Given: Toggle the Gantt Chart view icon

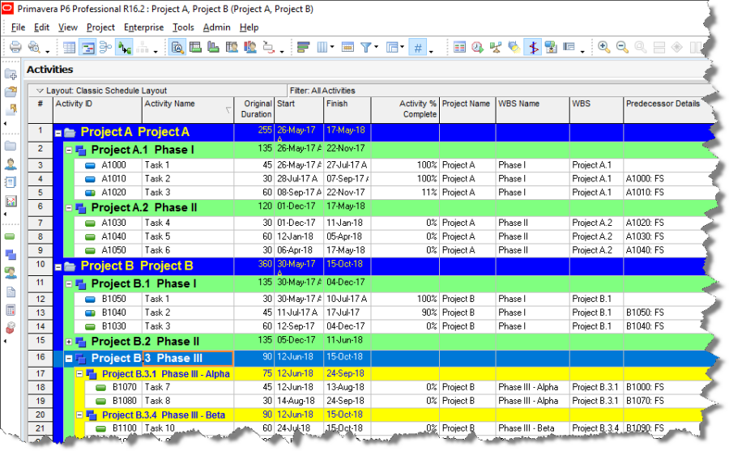Looking at the screenshot, I should pos(87,47).
